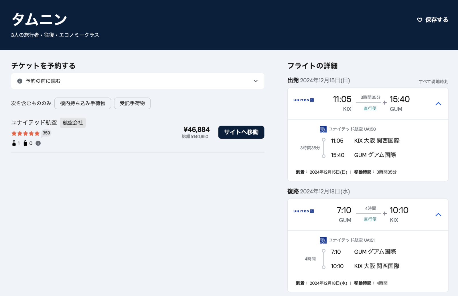
Task: Click the carry-on bag icon showing 1
Action: coord(14,143)
